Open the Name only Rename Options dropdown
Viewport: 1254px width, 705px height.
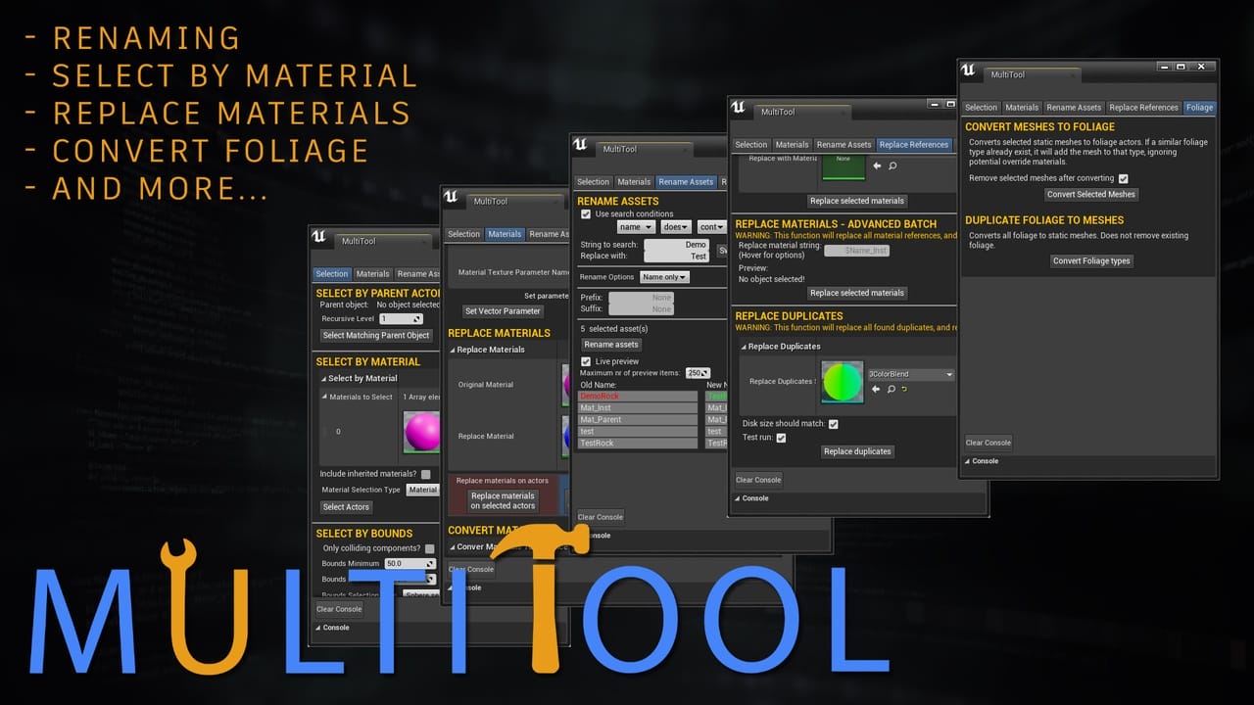point(665,277)
